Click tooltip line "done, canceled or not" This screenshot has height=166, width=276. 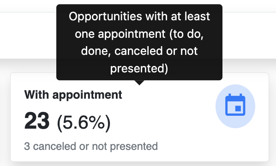pyautogui.click(x=139, y=51)
